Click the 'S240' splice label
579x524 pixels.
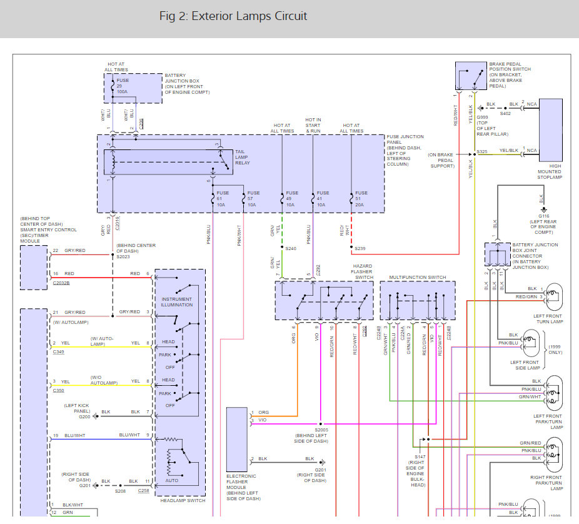click(291, 248)
